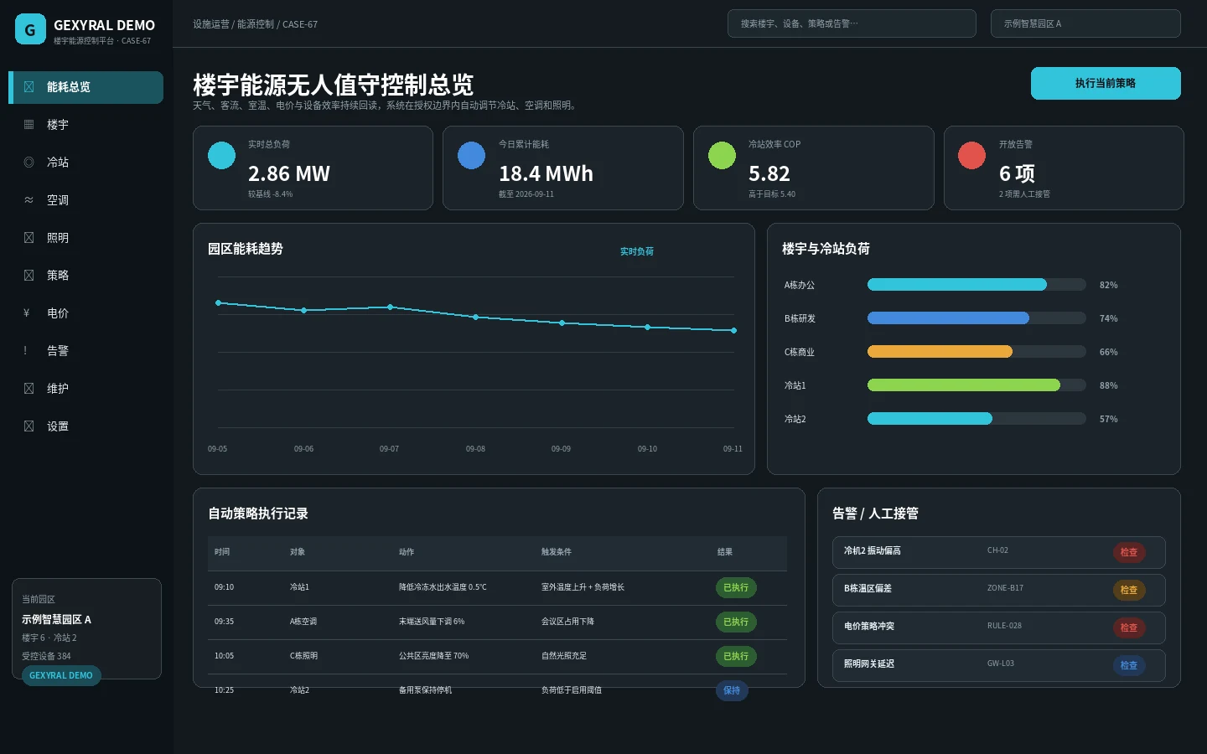The height and width of the screenshot is (754, 1207).
Task: Open the 楼宇 menu item
Action: click(x=85, y=125)
